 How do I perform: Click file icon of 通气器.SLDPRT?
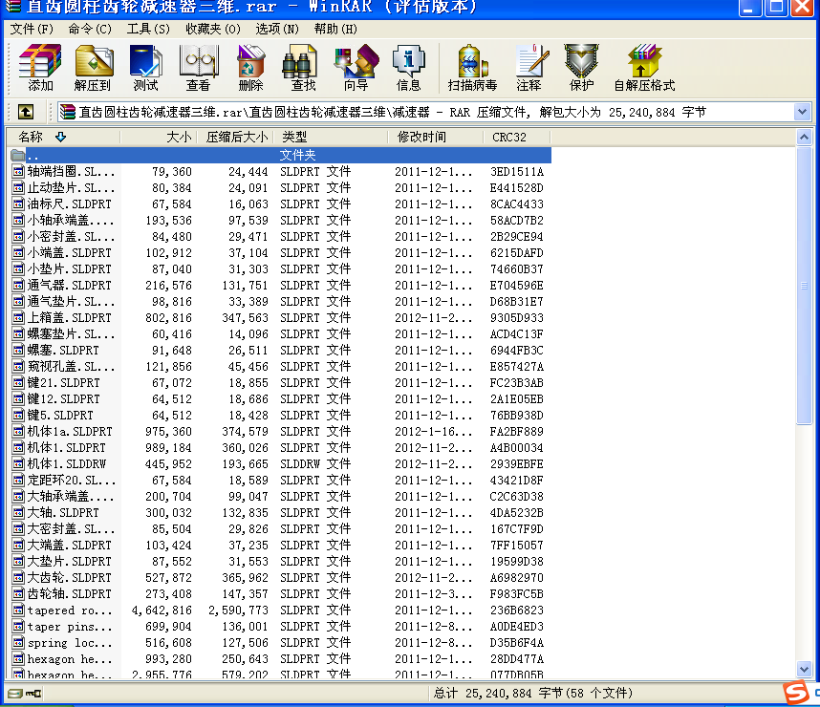(18, 285)
